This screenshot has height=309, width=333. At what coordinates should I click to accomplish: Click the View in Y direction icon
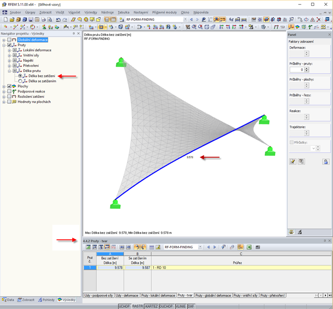click(228, 27)
